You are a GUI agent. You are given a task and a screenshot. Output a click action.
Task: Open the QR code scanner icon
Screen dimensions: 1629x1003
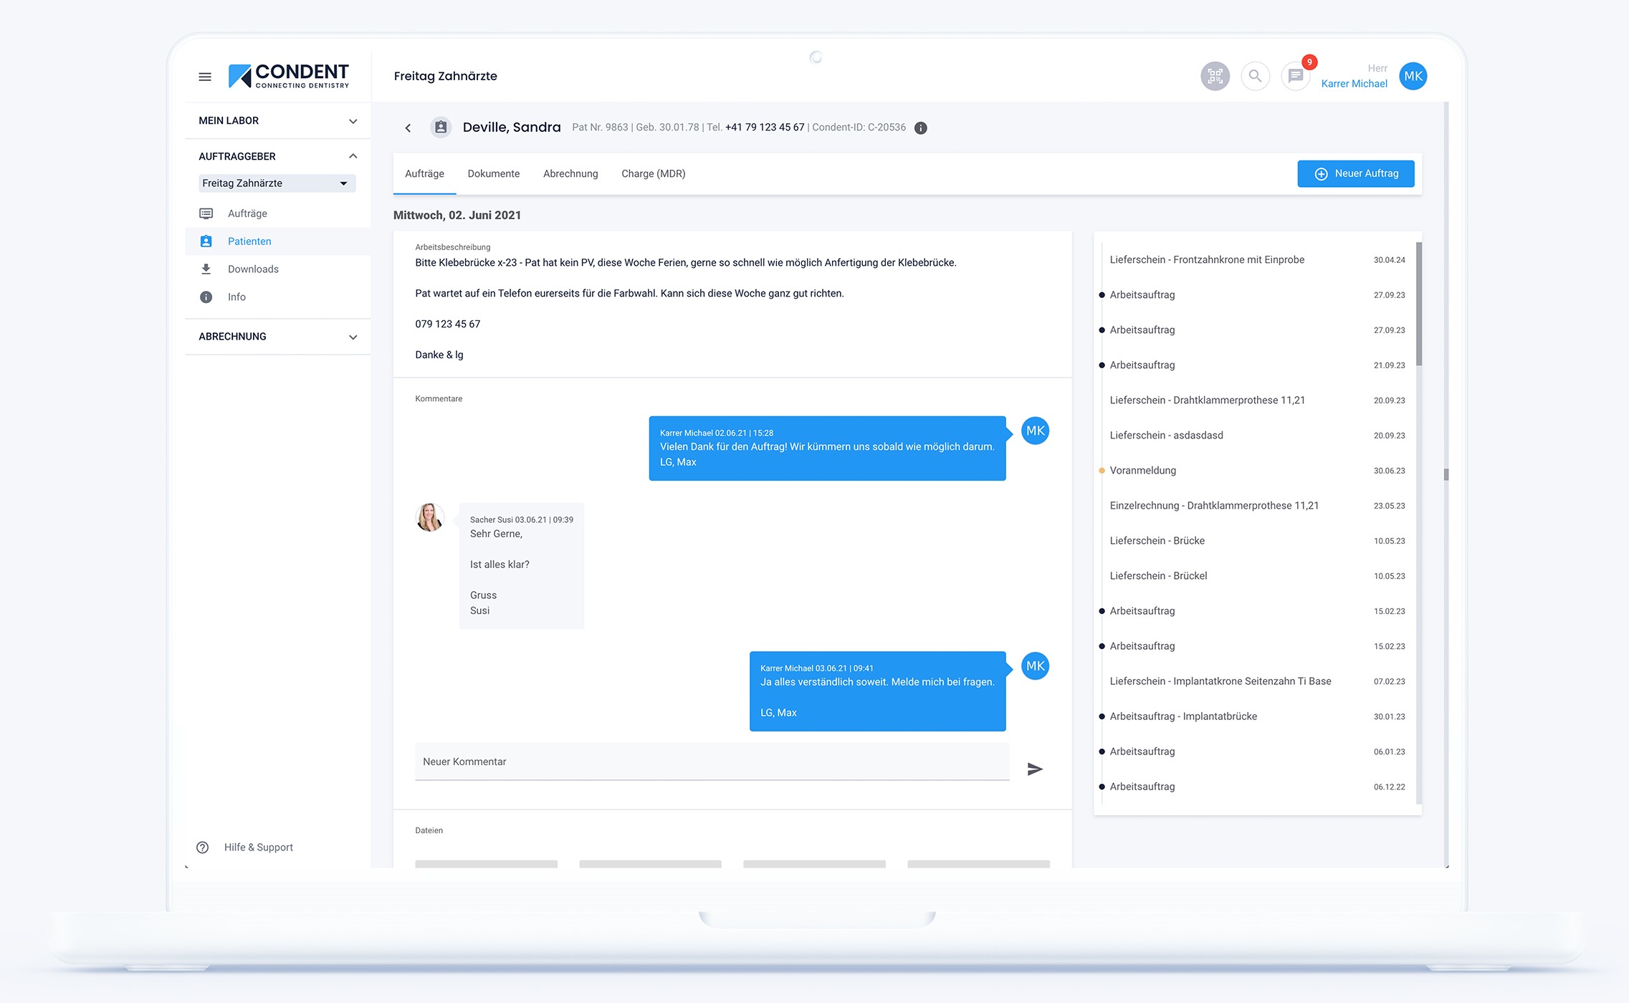pos(1215,75)
